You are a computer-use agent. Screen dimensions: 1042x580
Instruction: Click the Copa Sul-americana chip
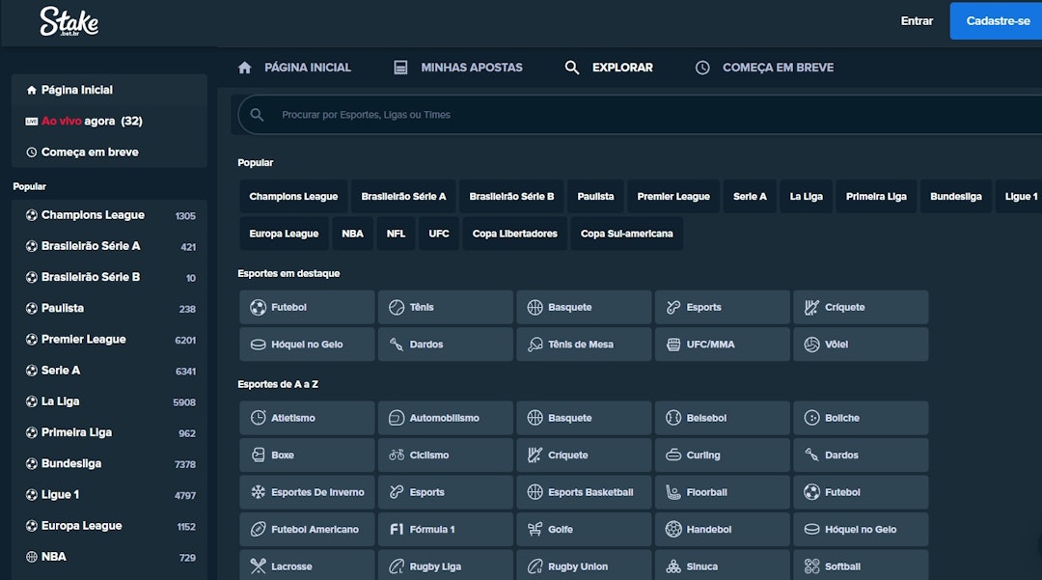[x=627, y=234]
